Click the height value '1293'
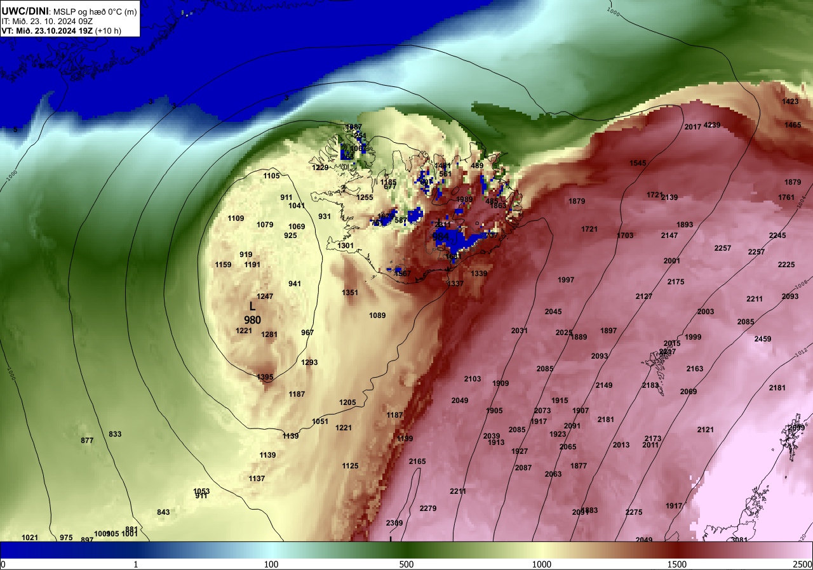813x570 pixels. point(309,362)
